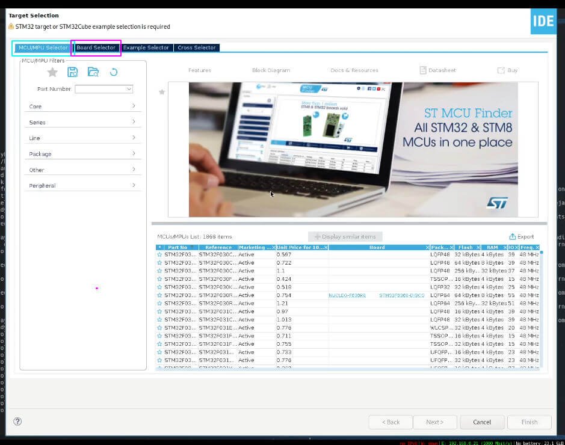Click the Next > button
This screenshot has height=445, width=565.
(x=434, y=422)
